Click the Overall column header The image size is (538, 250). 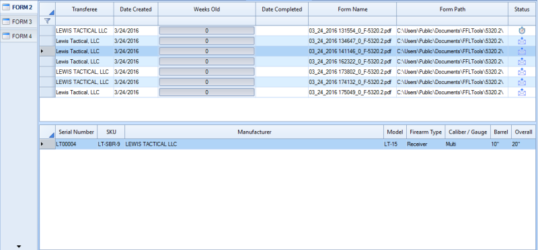(523, 132)
